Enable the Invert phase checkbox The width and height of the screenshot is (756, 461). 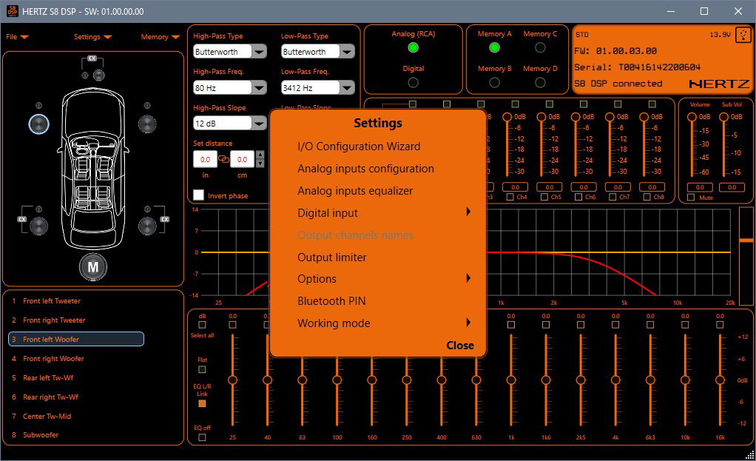[x=199, y=195]
